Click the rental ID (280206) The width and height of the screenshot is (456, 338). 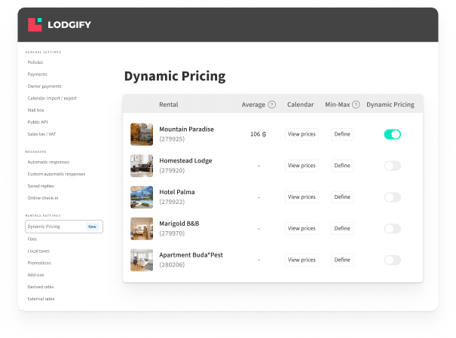pyautogui.click(x=172, y=265)
